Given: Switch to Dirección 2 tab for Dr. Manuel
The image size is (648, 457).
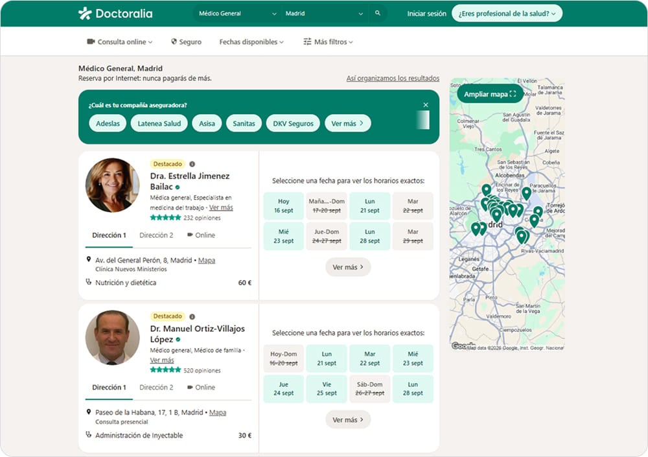Looking at the screenshot, I should [156, 387].
